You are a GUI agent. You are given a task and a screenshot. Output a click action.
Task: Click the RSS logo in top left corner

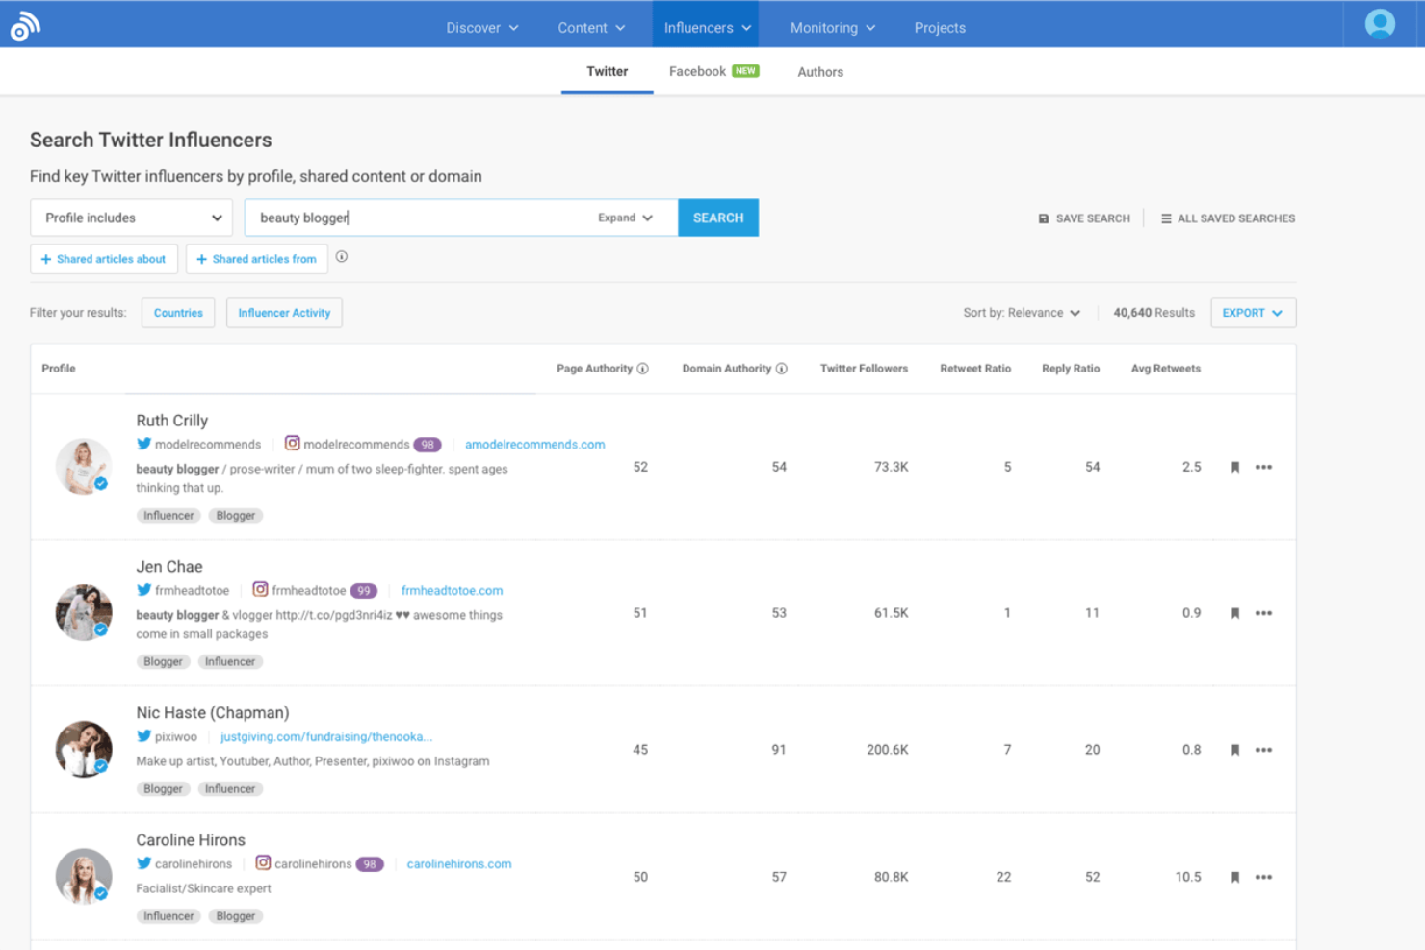click(24, 24)
